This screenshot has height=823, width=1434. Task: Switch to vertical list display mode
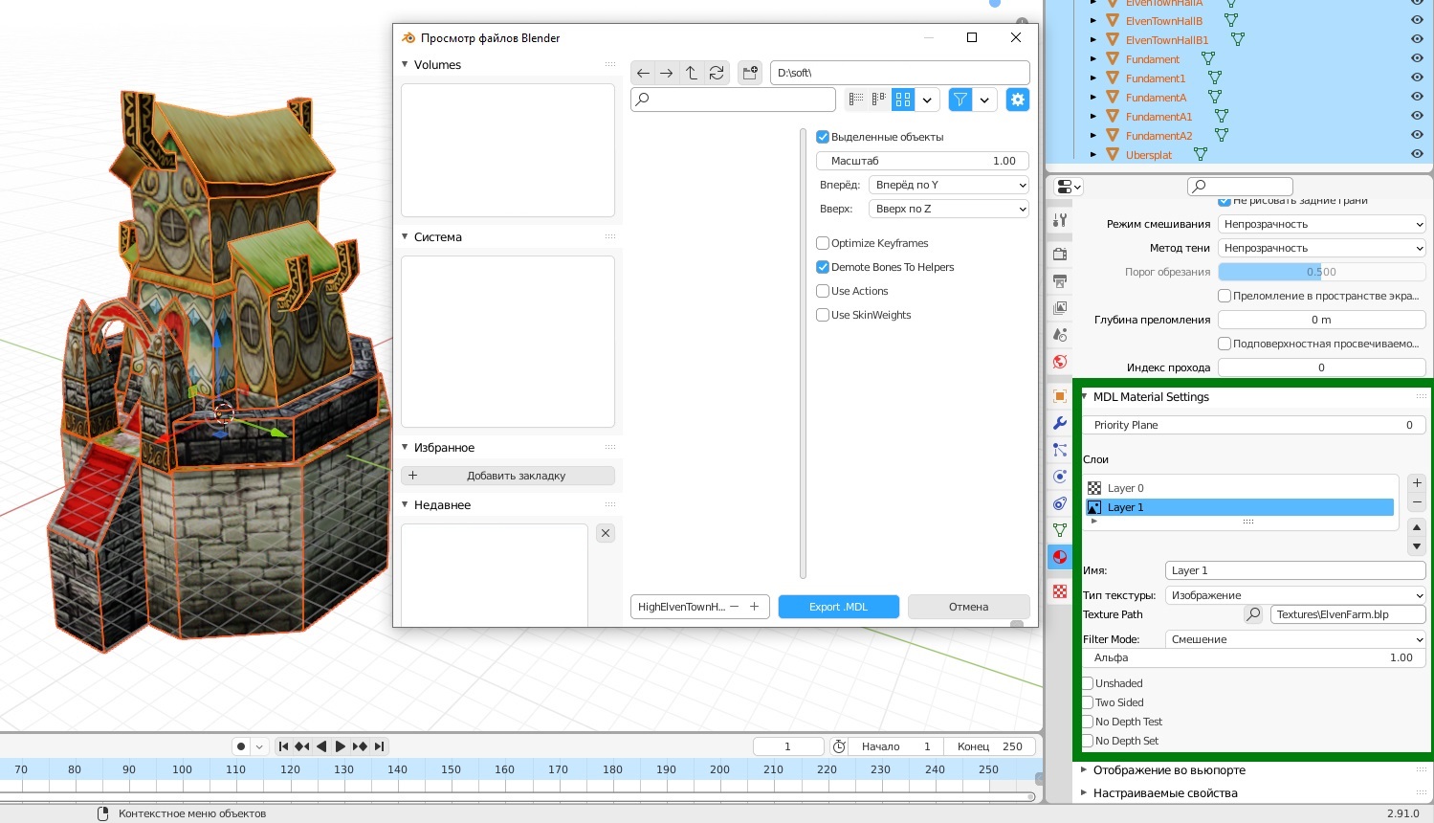click(856, 100)
